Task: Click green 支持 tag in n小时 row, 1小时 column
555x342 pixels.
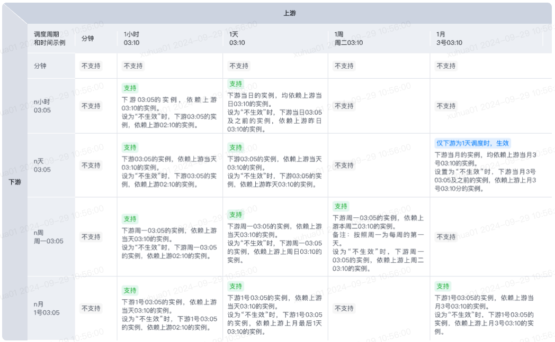Action: click(130, 88)
